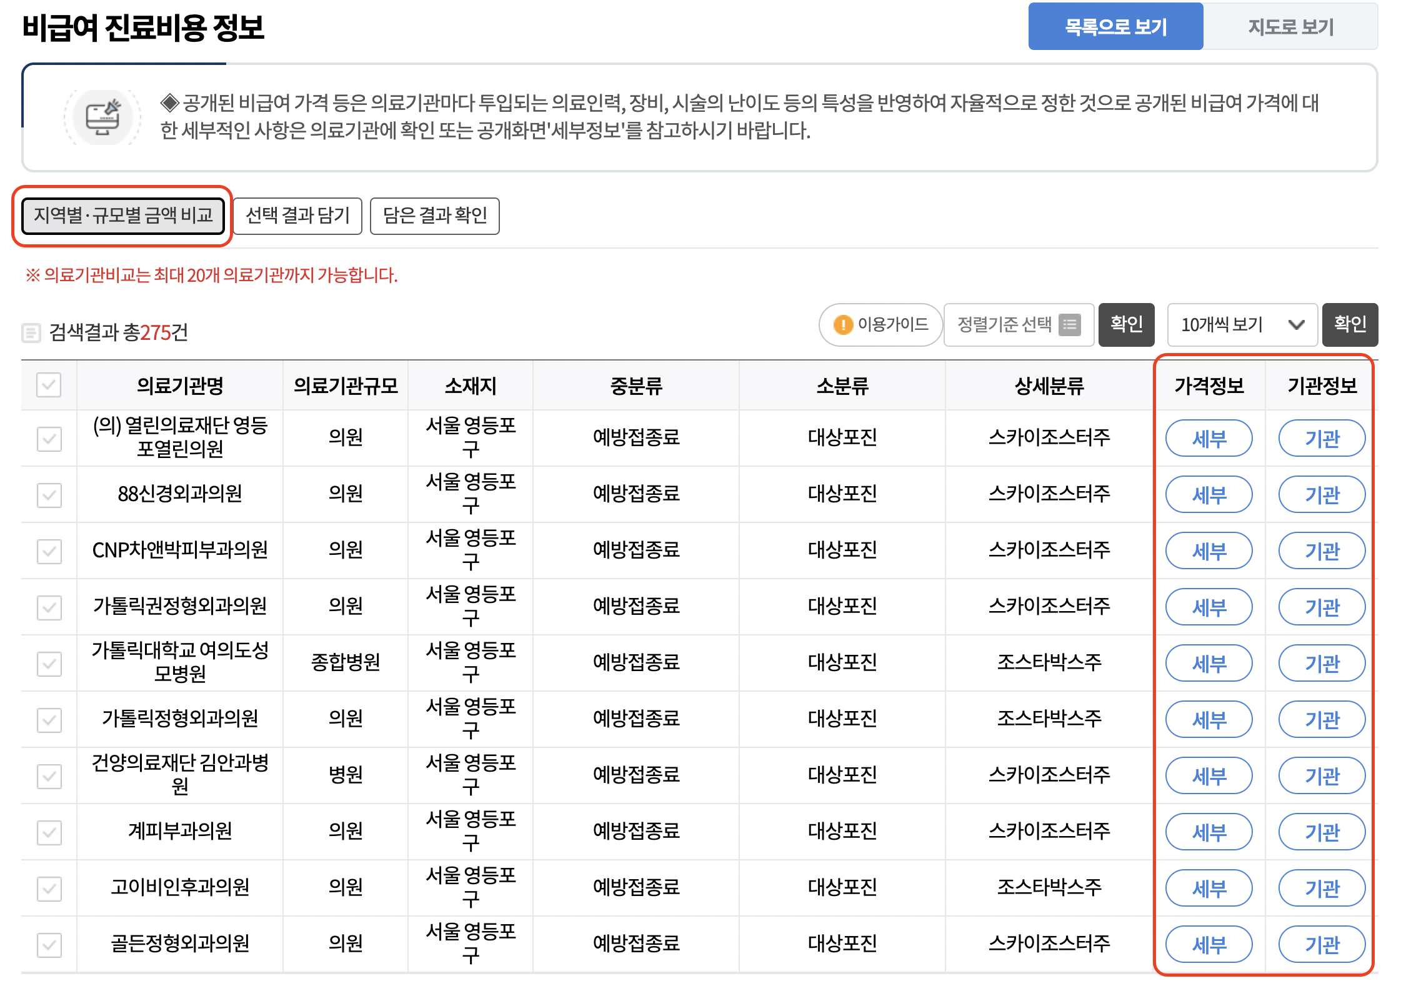Click the search results document icon
Viewport: 1401px width, 996px height.
[x=31, y=332]
